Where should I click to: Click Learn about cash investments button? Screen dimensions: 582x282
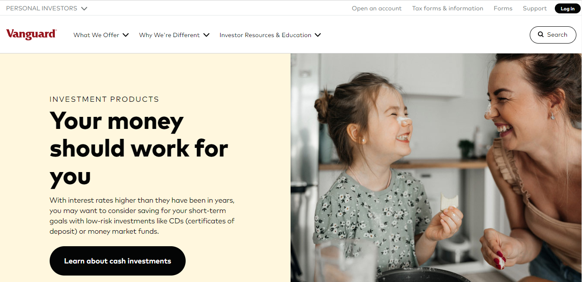[x=117, y=261]
